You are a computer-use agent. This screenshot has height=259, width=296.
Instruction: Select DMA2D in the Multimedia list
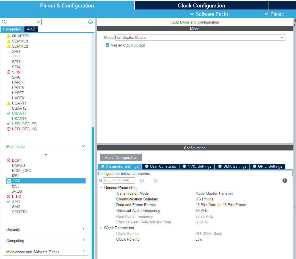(18, 166)
